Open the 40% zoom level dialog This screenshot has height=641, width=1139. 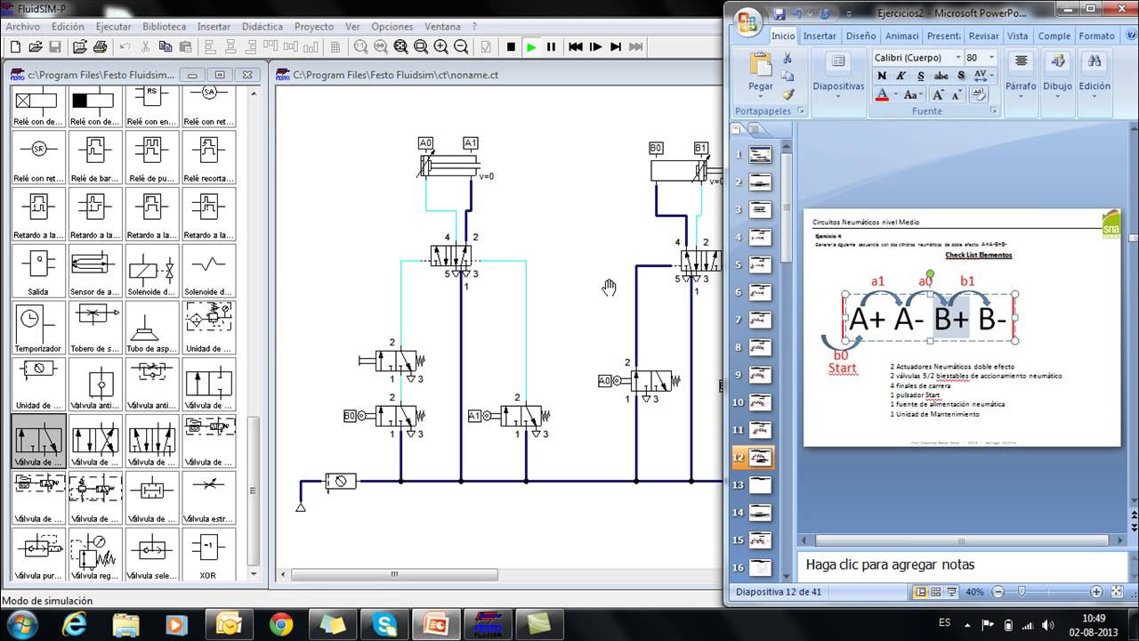[974, 592]
